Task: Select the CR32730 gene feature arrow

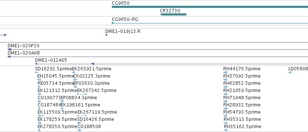Action: (173, 14)
